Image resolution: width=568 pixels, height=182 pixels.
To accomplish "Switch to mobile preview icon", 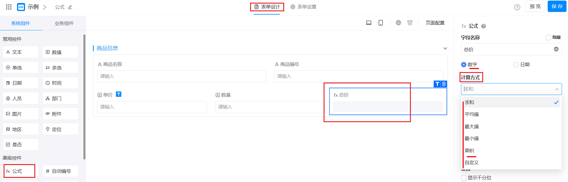I will 381,23.
